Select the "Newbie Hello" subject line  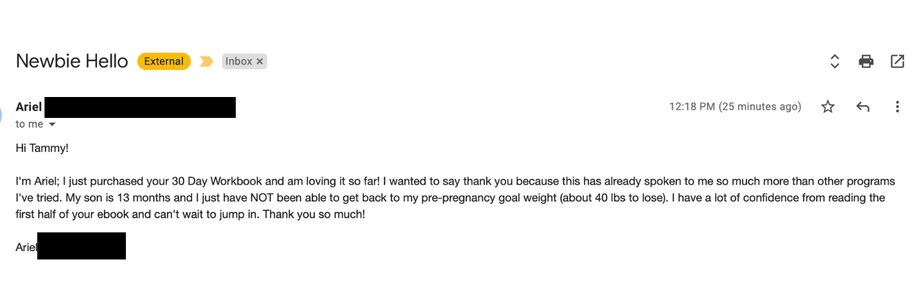tap(72, 61)
